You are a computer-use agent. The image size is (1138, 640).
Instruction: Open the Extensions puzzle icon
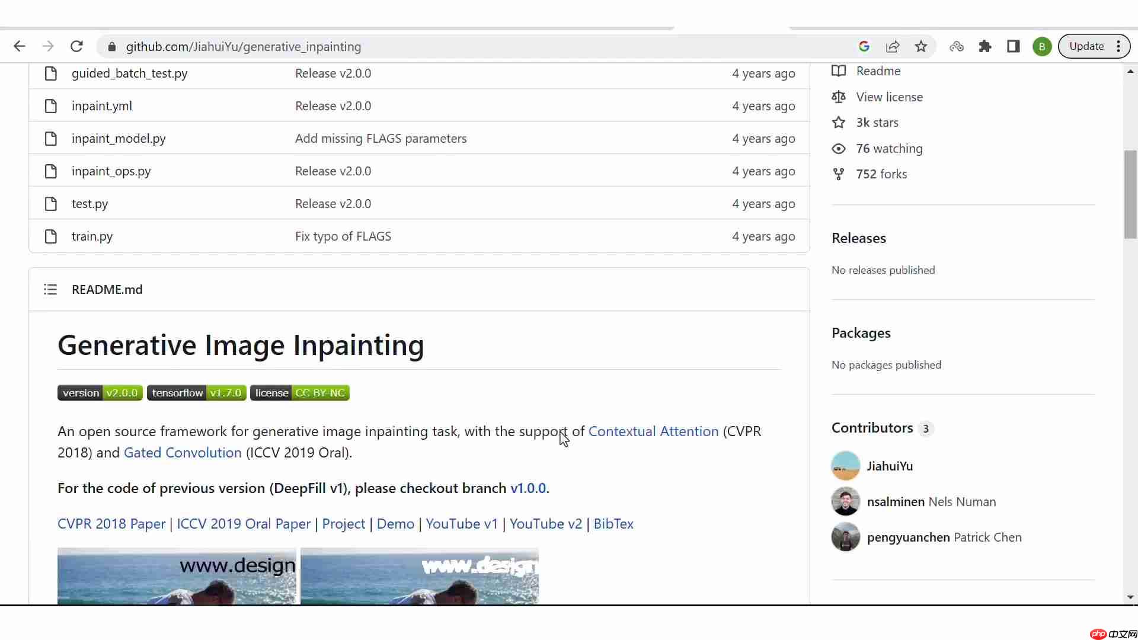click(985, 46)
